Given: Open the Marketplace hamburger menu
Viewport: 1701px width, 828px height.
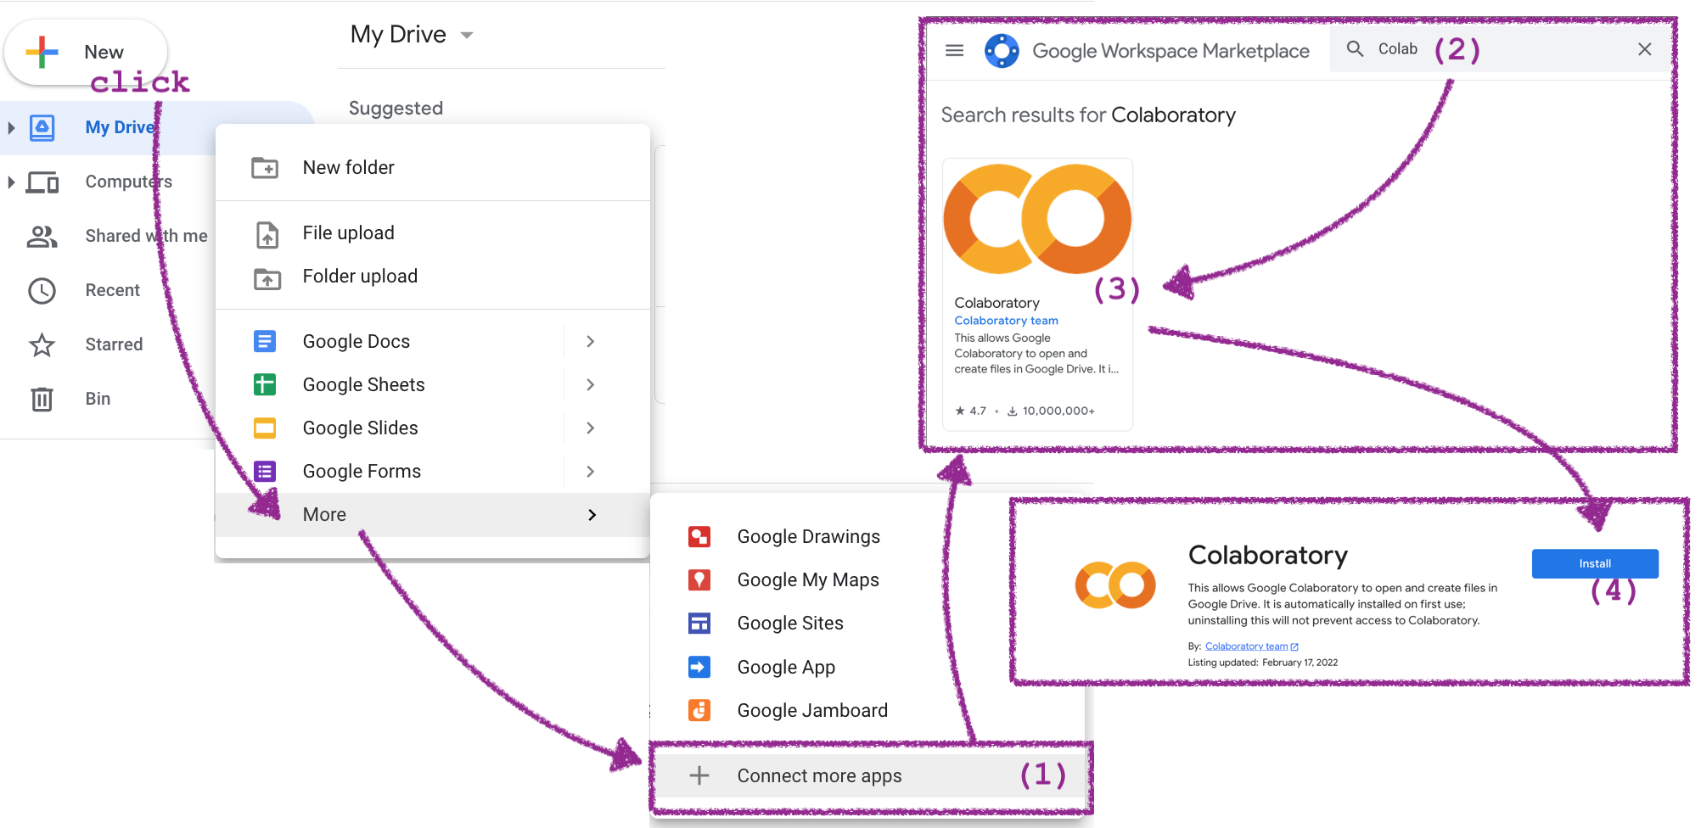Looking at the screenshot, I should pos(955,50).
